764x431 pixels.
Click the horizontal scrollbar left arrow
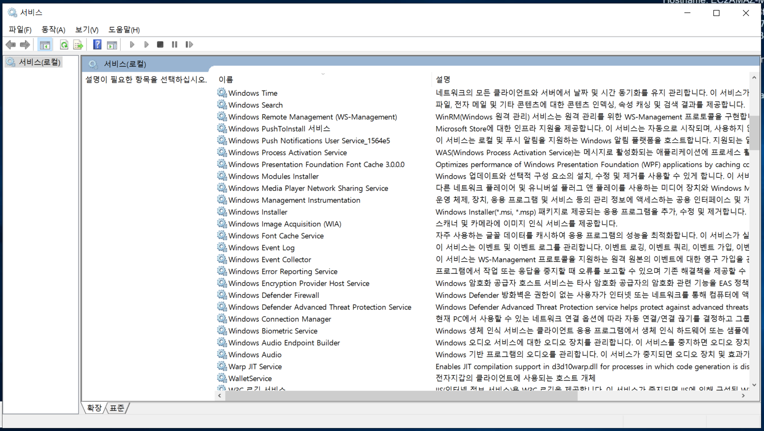[x=220, y=395]
